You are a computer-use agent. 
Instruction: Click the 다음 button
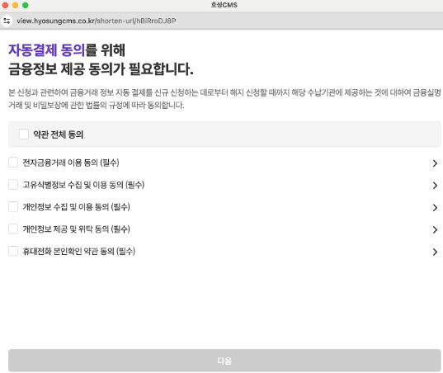click(x=224, y=361)
